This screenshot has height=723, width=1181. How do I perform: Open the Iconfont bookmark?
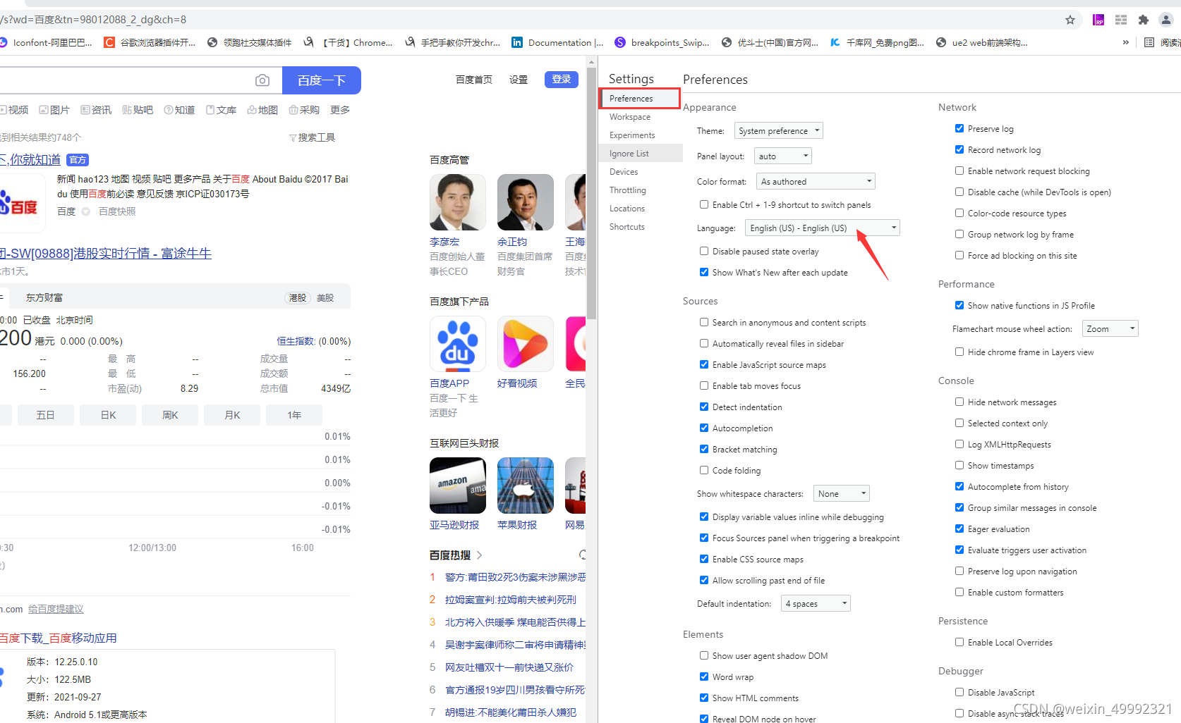point(47,42)
